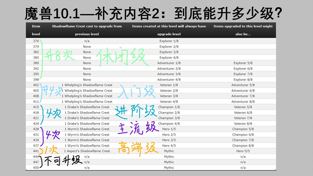
Task: Select the 'Explorer 2/8' cell
Action: pos(169,47)
